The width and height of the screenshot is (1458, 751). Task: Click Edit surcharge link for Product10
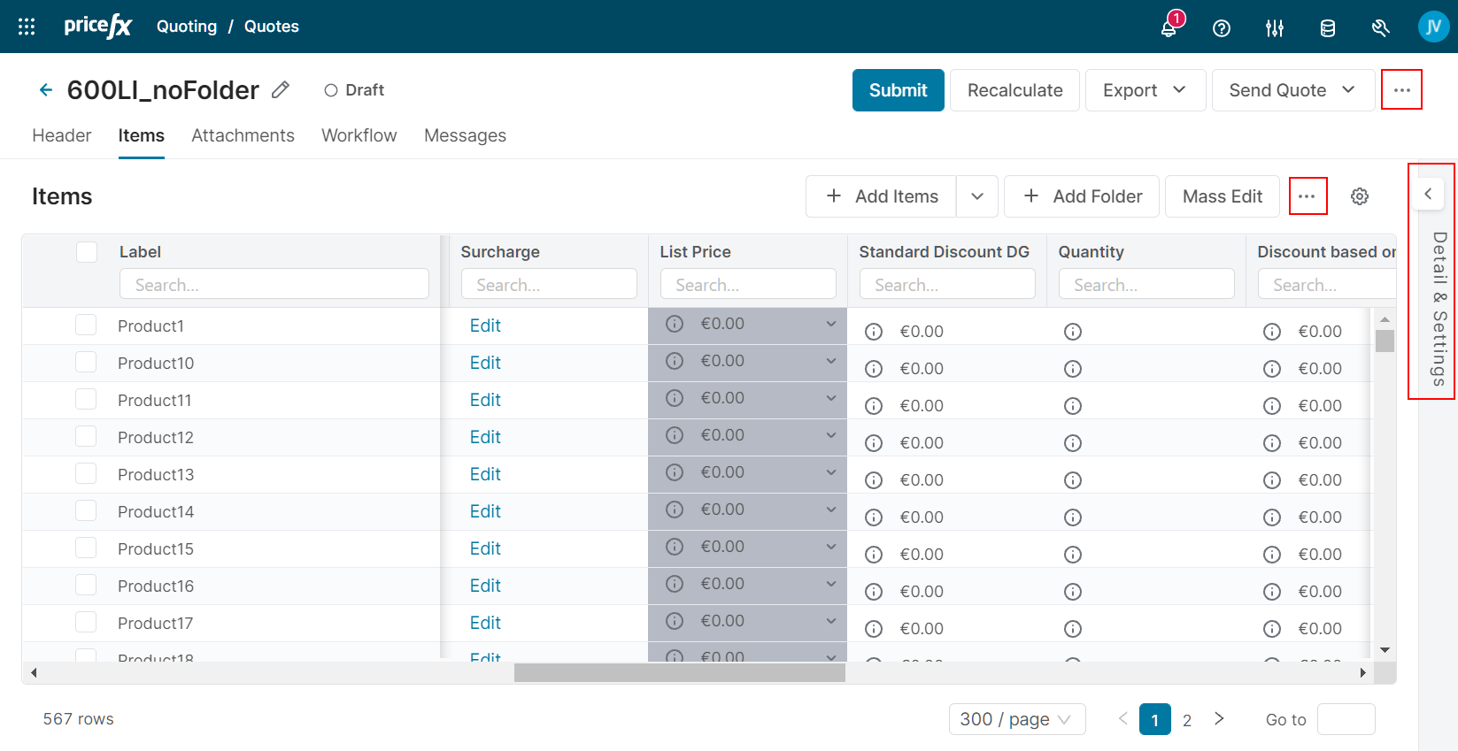coord(485,363)
